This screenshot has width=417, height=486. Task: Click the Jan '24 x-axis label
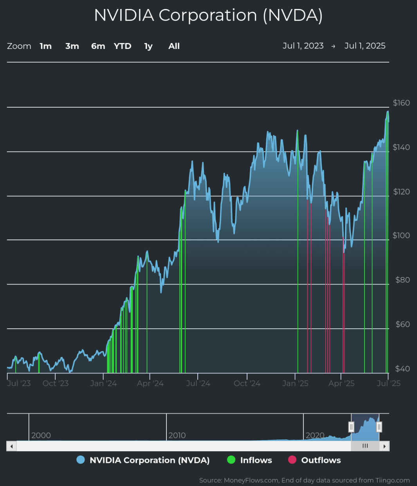tap(103, 383)
